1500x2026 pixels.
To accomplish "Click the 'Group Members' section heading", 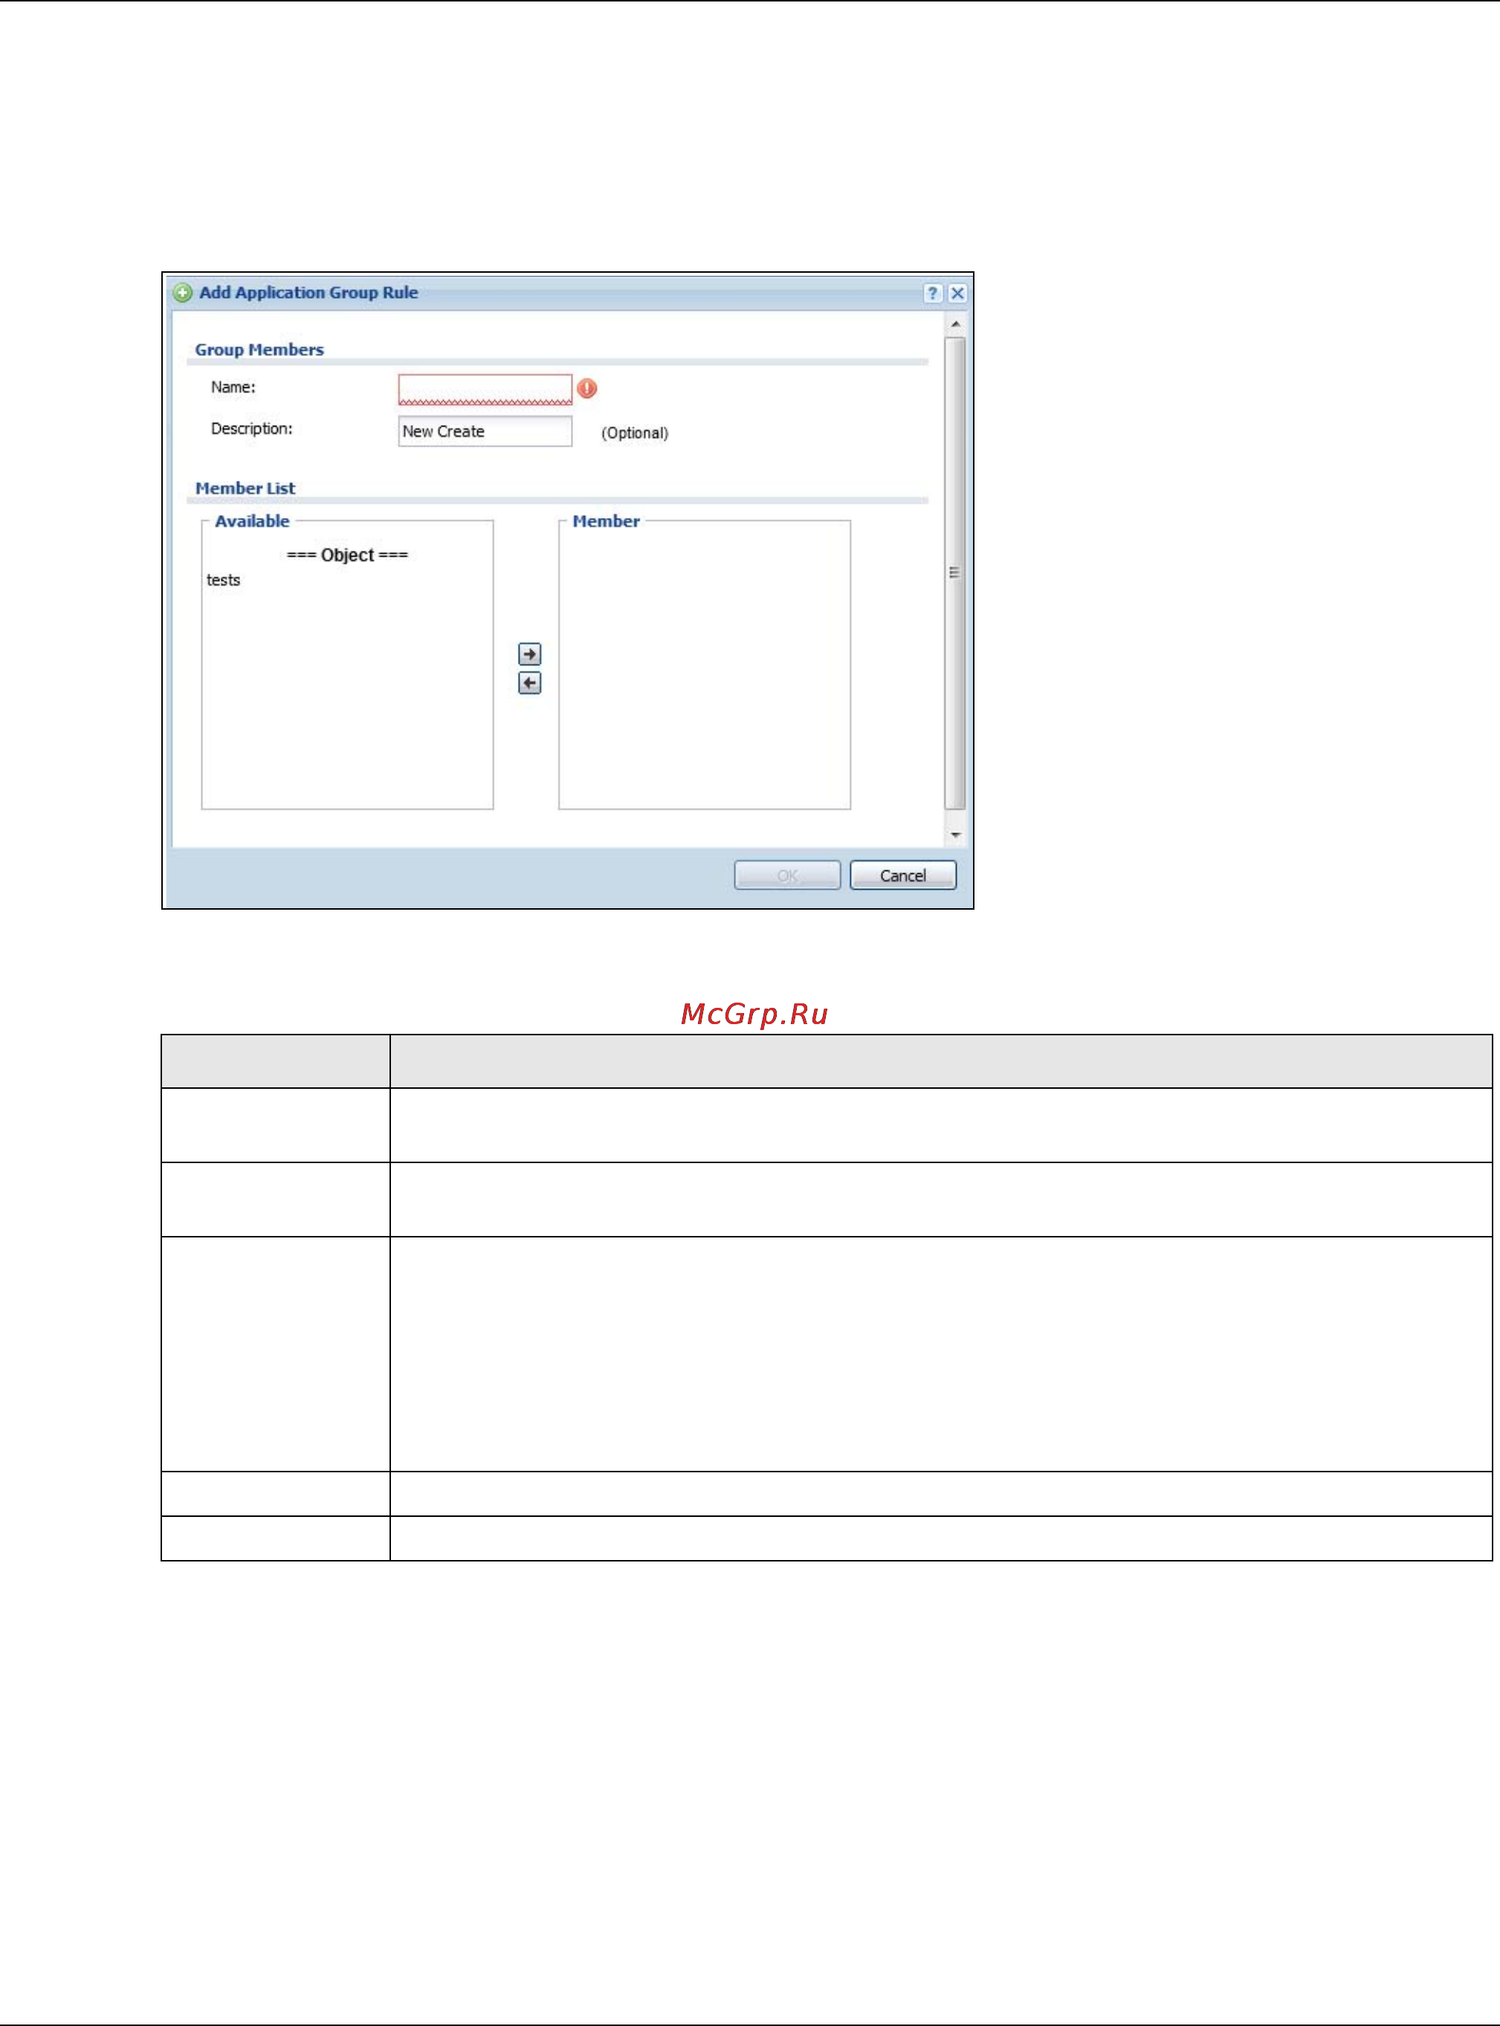I will pos(259,349).
